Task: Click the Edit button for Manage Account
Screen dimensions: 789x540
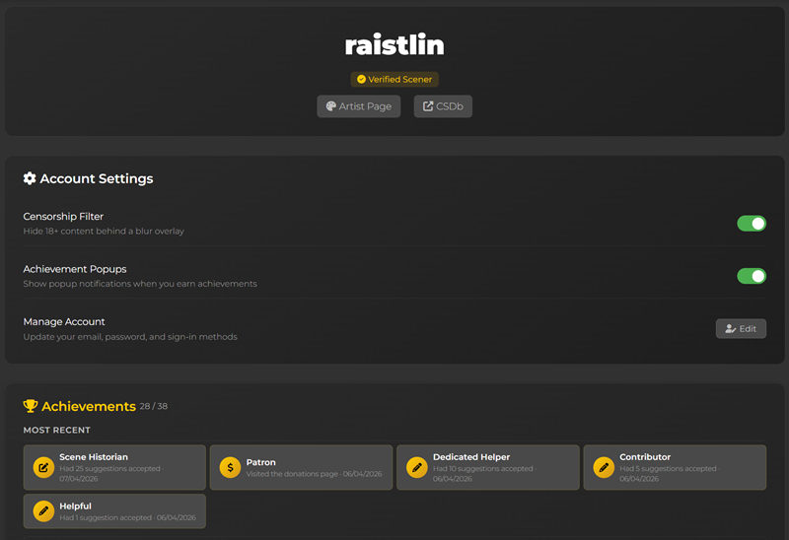Action: pos(741,328)
